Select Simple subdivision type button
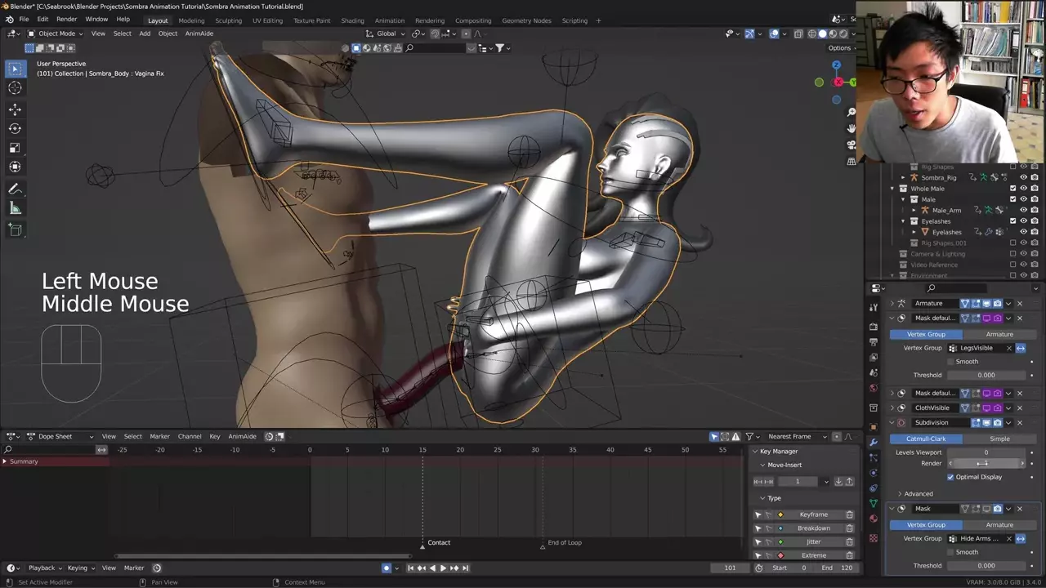Image resolution: width=1046 pixels, height=588 pixels. [999, 439]
